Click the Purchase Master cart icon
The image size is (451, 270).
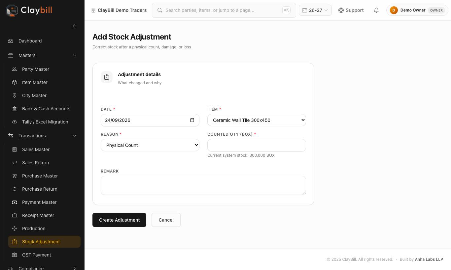coord(15,176)
